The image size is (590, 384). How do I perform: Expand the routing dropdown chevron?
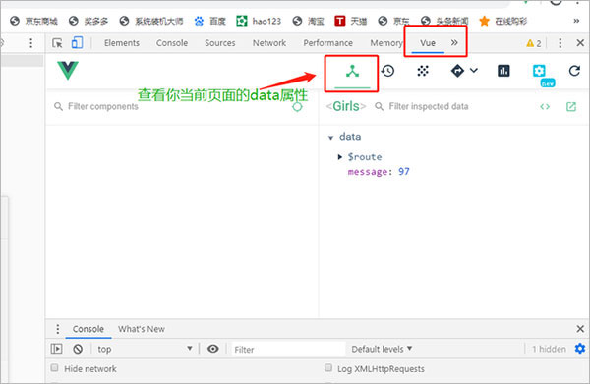(474, 71)
